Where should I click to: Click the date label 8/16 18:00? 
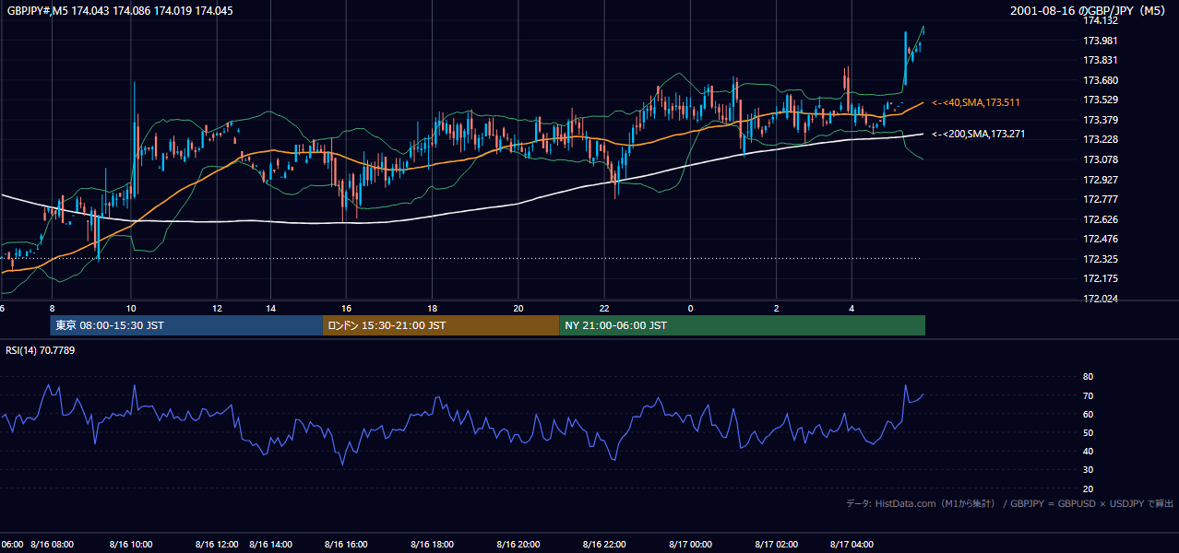[x=433, y=545]
